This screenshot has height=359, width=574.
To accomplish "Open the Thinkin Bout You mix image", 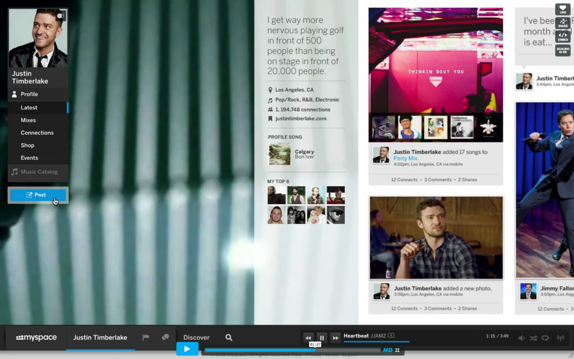I will pyautogui.click(x=436, y=61).
